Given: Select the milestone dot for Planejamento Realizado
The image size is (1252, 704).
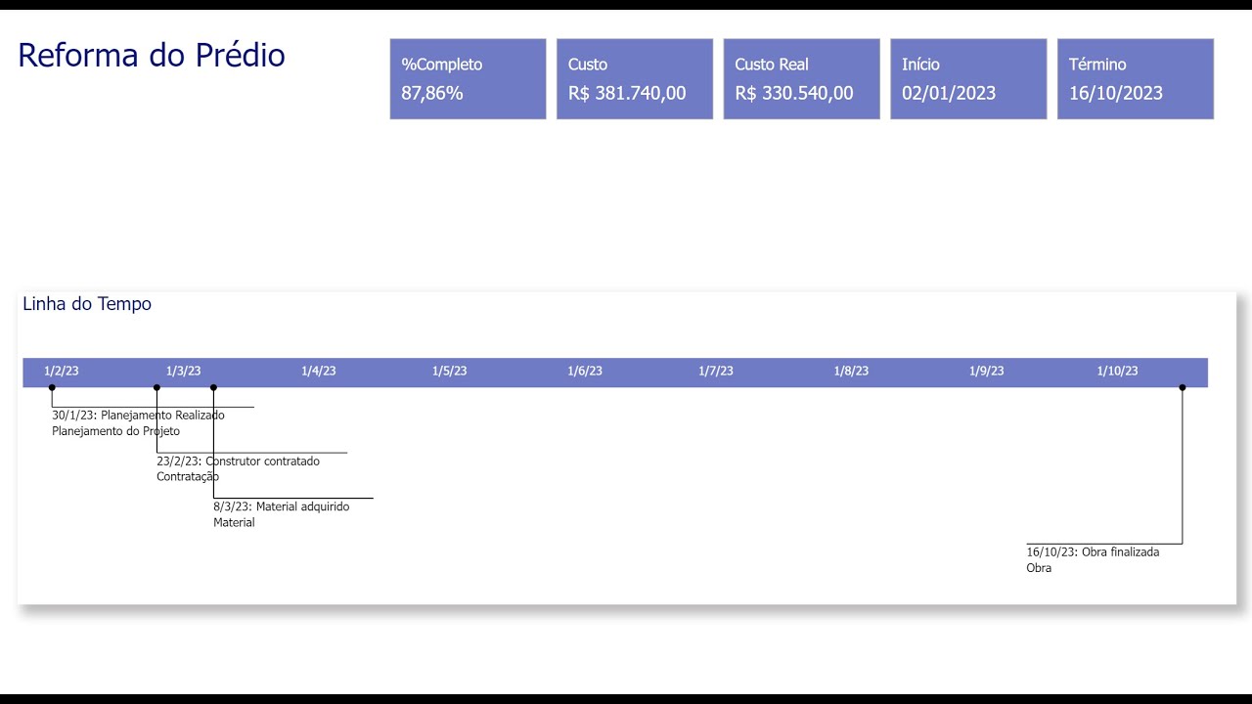Looking at the screenshot, I should click(52, 388).
